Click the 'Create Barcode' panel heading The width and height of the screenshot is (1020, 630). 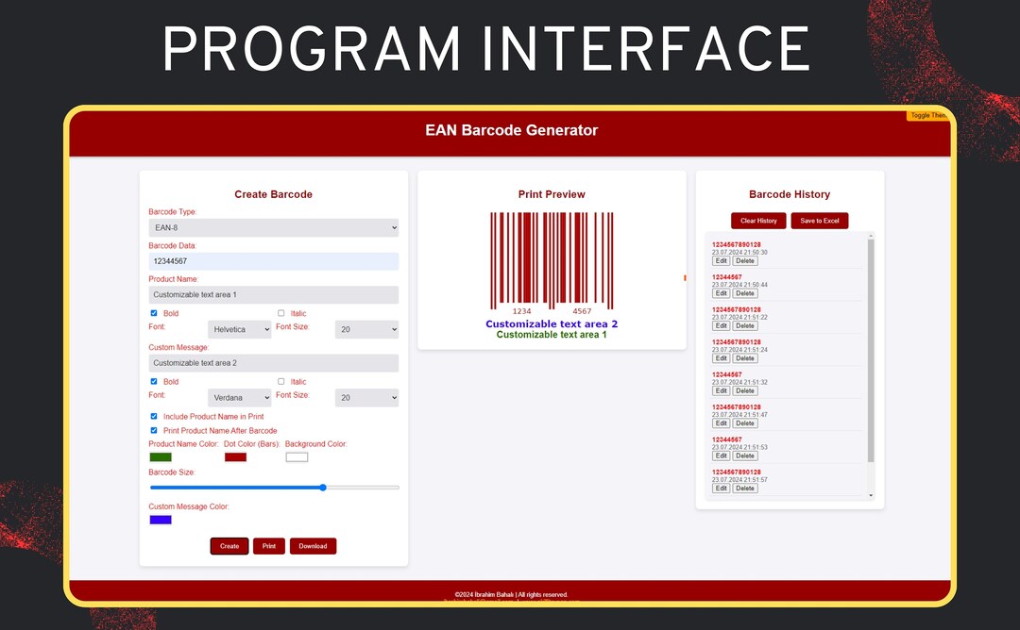coord(273,194)
